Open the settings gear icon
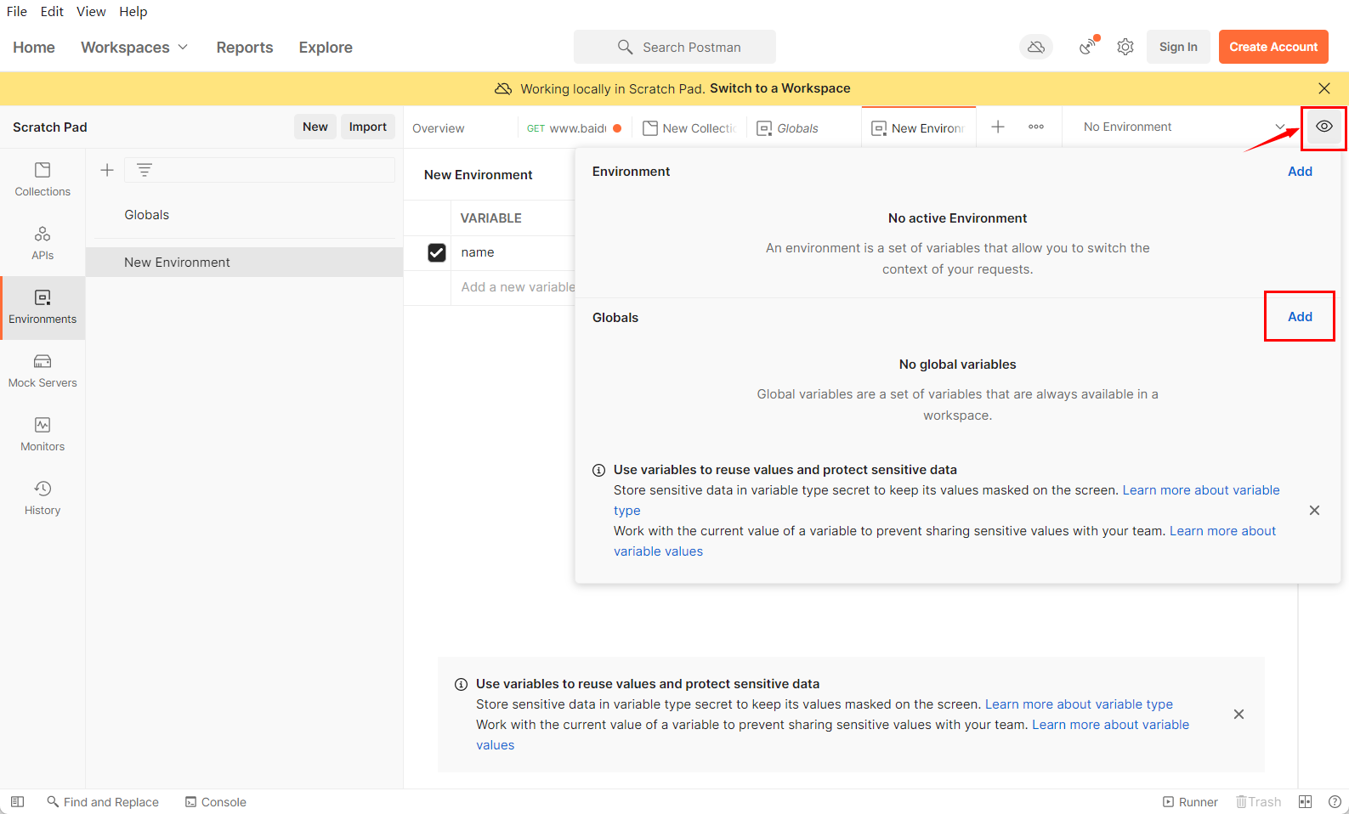 pyautogui.click(x=1125, y=47)
